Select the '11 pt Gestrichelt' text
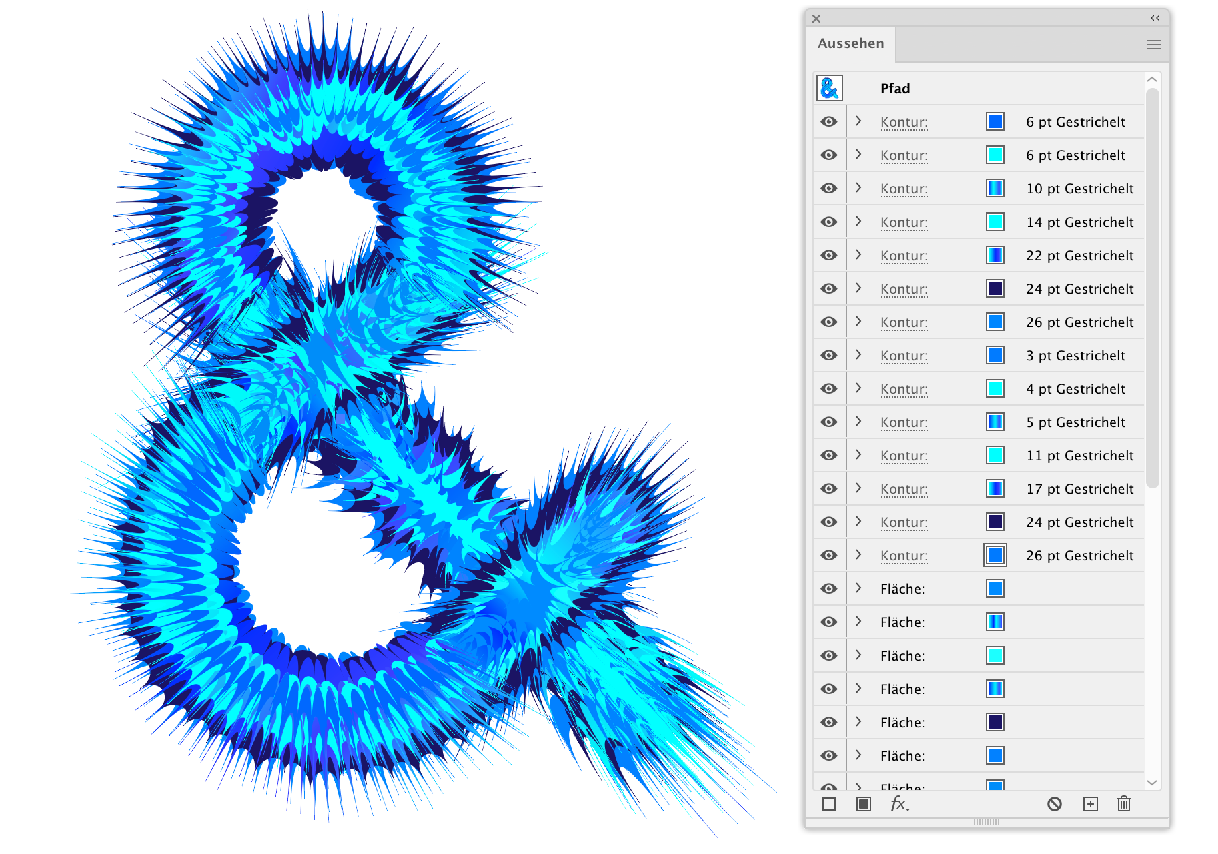 pyautogui.click(x=1080, y=456)
